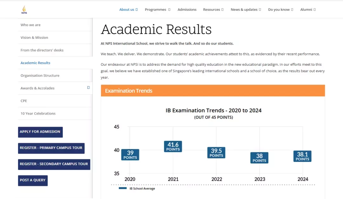Screen dimensions: 343x199
Task: Click the 39.5 Points marker for 2022
Action: point(216,153)
